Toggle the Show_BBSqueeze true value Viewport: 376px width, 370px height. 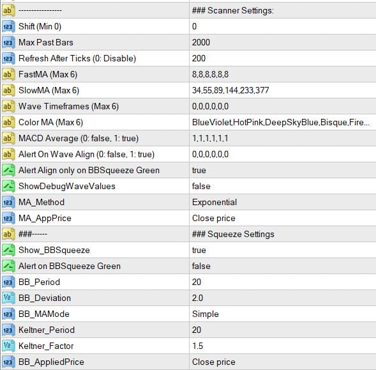pos(283,251)
